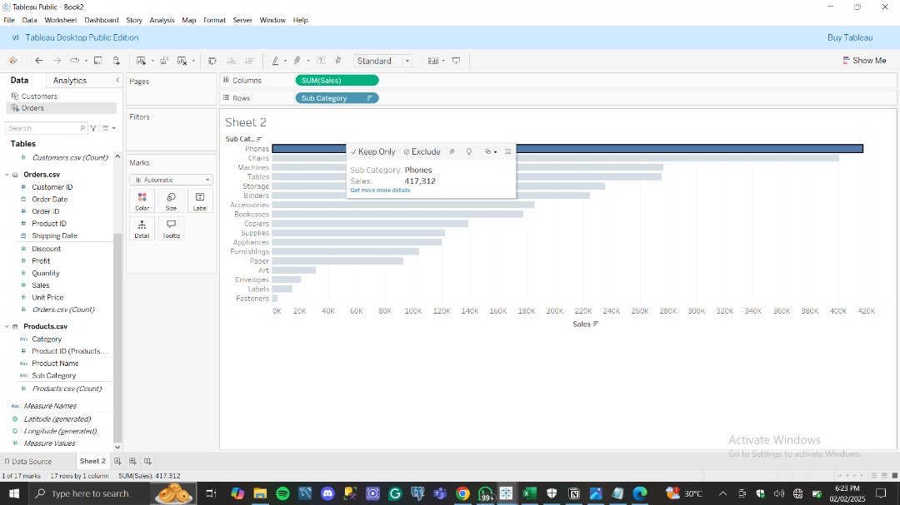Open the Color marks card
Image resolution: width=900 pixels, height=505 pixels.
[x=142, y=201]
